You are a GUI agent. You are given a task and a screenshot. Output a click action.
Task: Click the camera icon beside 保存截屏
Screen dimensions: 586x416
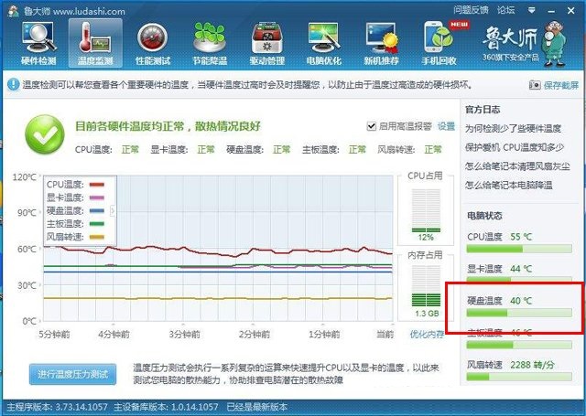(x=535, y=85)
